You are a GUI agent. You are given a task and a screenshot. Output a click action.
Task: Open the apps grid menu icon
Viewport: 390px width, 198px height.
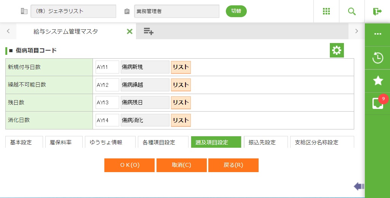(326, 11)
